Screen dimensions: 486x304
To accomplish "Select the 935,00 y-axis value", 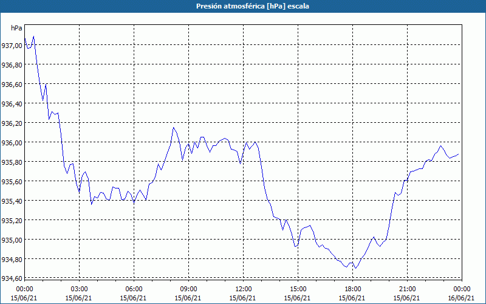I will tap(12, 240).
